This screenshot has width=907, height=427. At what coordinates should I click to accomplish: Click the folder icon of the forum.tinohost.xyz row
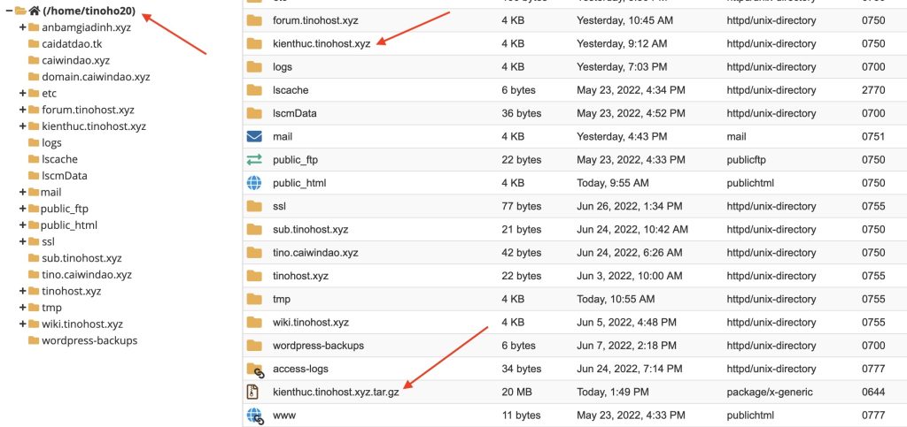(x=254, y=20)
